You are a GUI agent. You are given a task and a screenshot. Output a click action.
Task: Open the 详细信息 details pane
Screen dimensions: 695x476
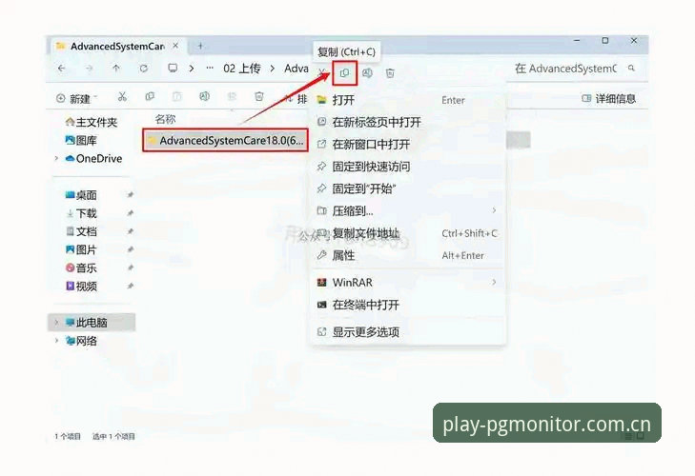coord(608,98)
